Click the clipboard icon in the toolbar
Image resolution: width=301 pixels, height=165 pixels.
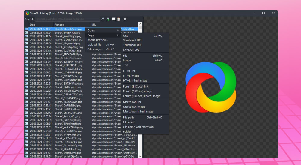(x=119, y=19)
